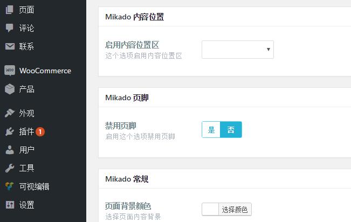Click the 禁用页脚 label
Image resolution: width=351 pixels, height=222 pixels.
point(120,126)
